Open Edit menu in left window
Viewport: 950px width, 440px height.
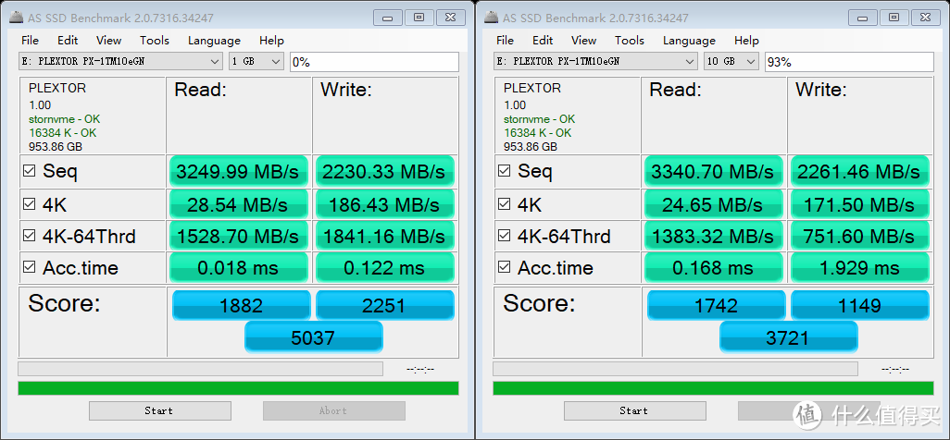click(68, 41)
